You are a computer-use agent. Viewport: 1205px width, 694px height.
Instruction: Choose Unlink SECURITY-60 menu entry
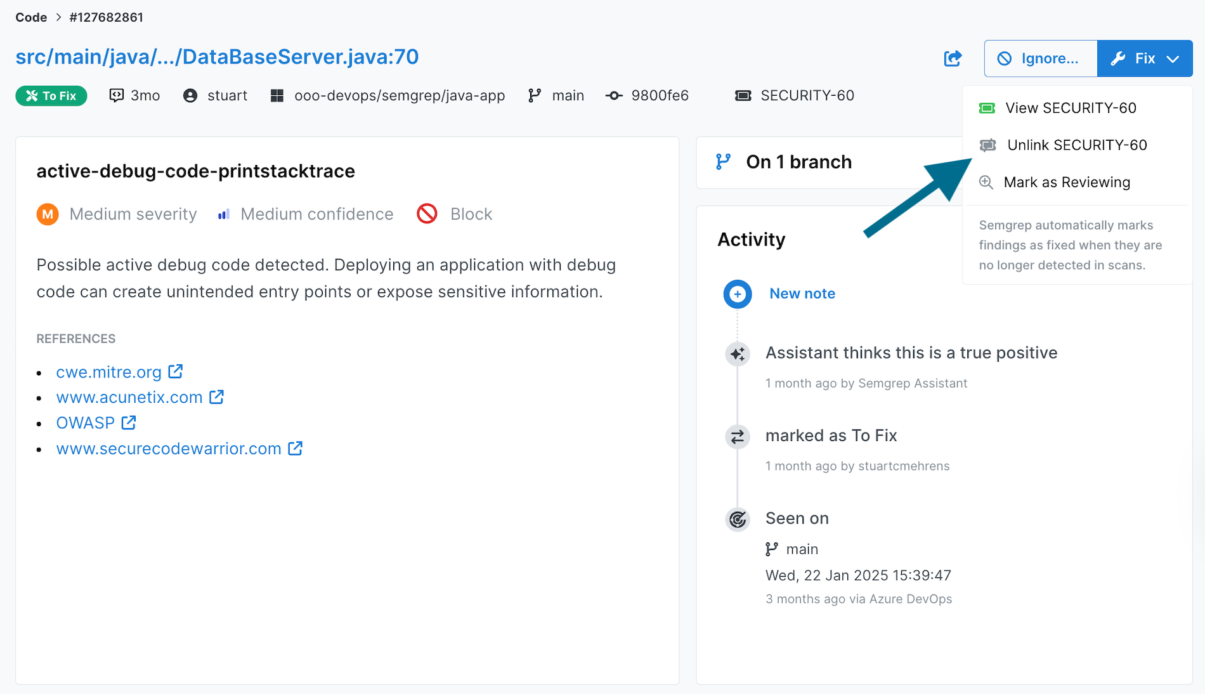tap(1078, 145)
